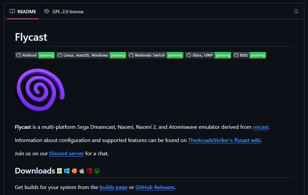Click the Nintendo Switch icon beside Downloads
Image resolution: width=308 pixels, height=195 pixels.
(x=89, y=171)
